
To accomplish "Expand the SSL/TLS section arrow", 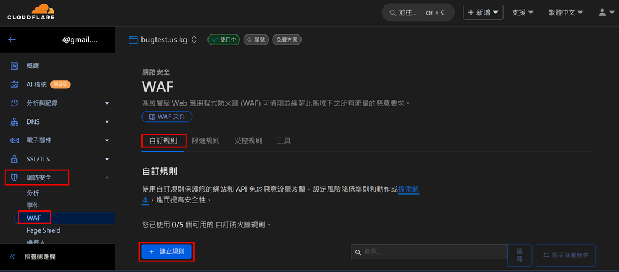I will click(107, 159).
